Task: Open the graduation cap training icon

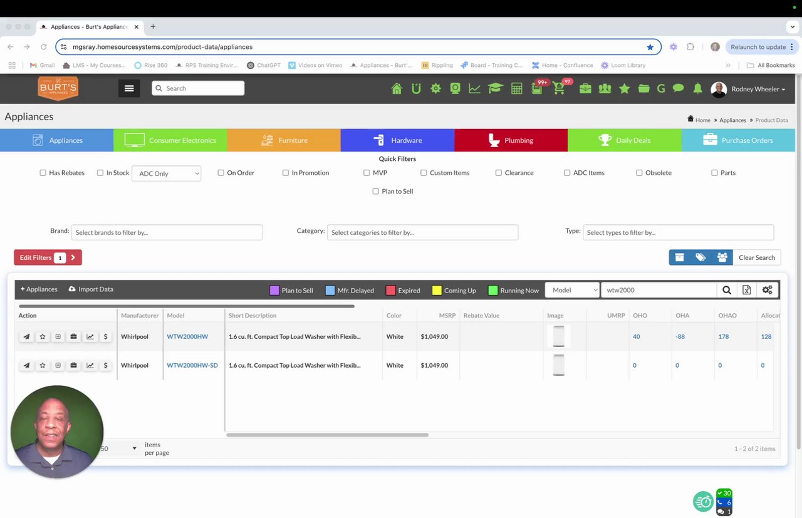Action: click(496, 89)
